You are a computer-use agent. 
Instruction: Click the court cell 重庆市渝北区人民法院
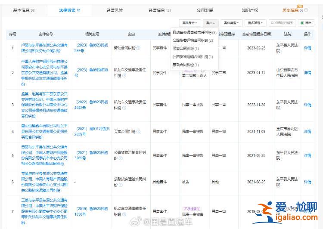[x=287, y=131]
